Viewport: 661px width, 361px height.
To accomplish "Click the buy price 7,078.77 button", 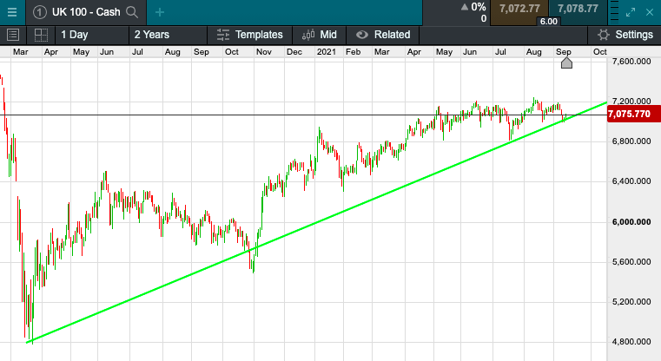I will (578, 9).
